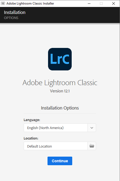
Task: Select the Adobe Lightroom Classic product name
Action: coord(60,83)
